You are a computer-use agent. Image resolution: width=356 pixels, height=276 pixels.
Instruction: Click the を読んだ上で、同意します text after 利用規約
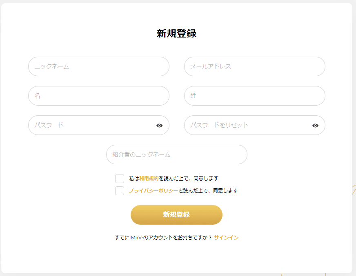189,179
